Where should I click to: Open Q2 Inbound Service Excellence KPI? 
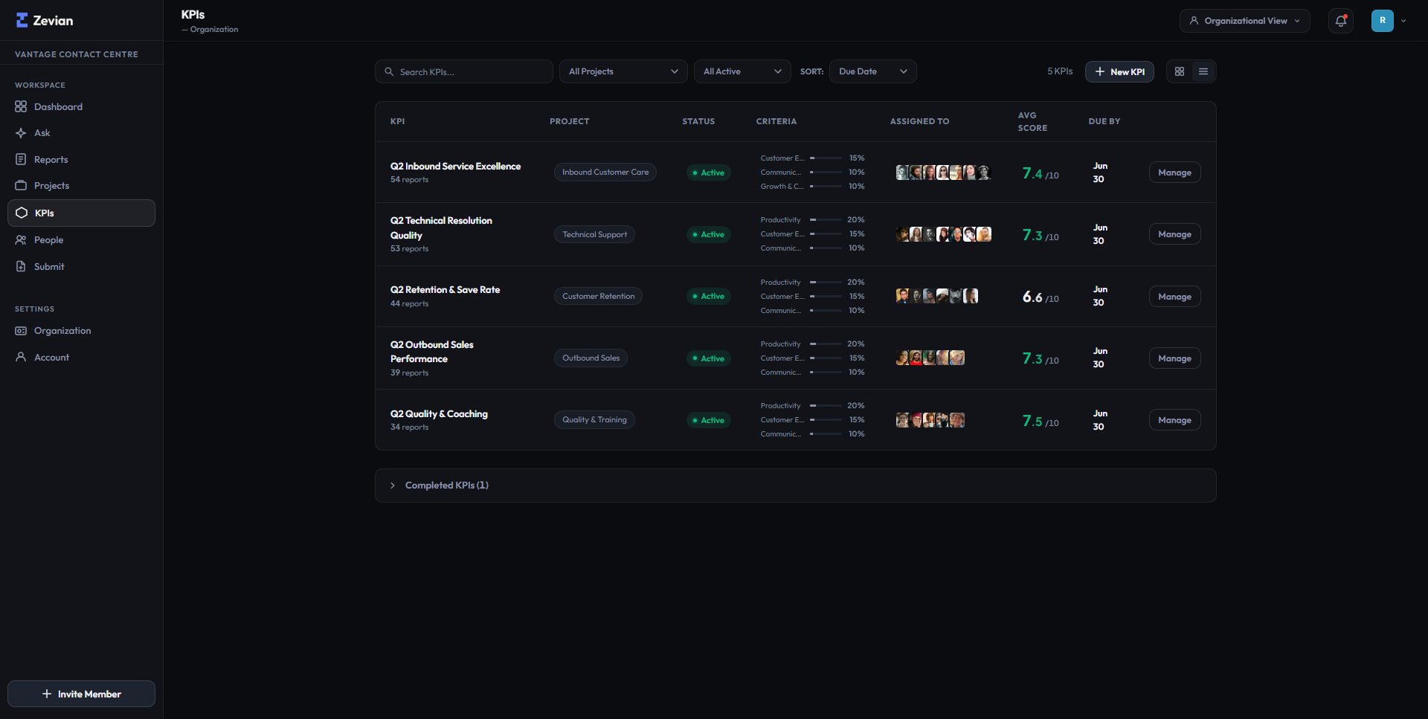455,166
